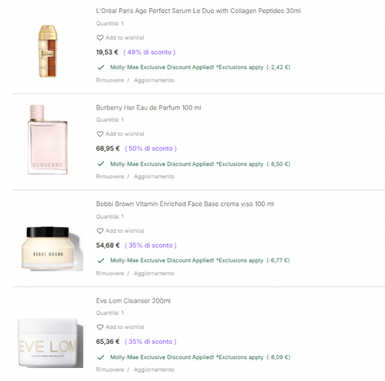This screenshot has height=381, width=385.
Task: Remove the Bobbi Brown Face Base from basket
Action: (x=110, y=273)
